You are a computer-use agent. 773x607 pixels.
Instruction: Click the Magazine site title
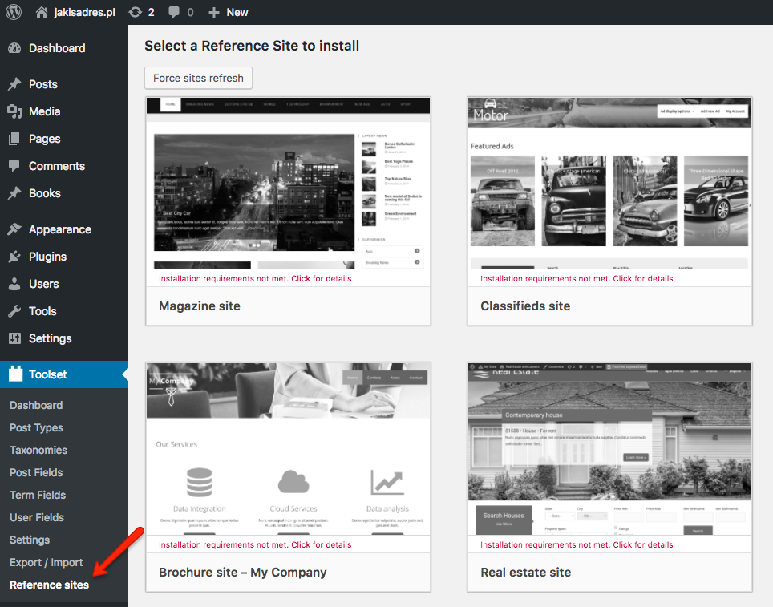click(x=199, y=306)
